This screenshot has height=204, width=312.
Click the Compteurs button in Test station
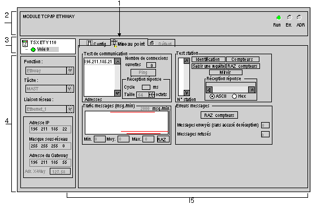tap(242, 59)
